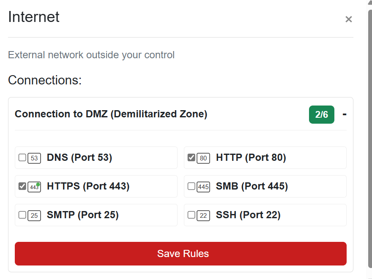Tick the SMB checkbox
This screenshot has width=372, height=279.
(x=191, y=186)
